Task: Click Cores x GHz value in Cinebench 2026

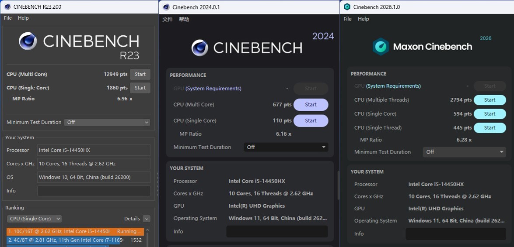Action: point(450,196)
